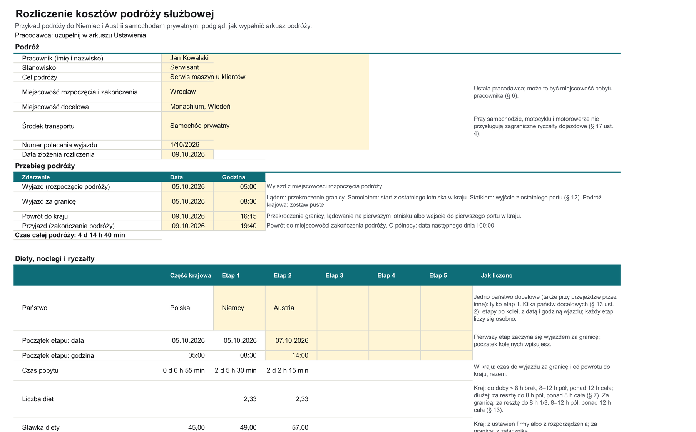Click diet rate '57,00' in Etap 2
This screenshot has width=696, height=432.
(300, 428)
